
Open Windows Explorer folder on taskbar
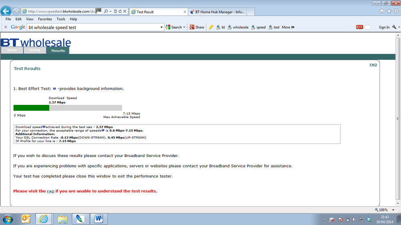[62, 219]
